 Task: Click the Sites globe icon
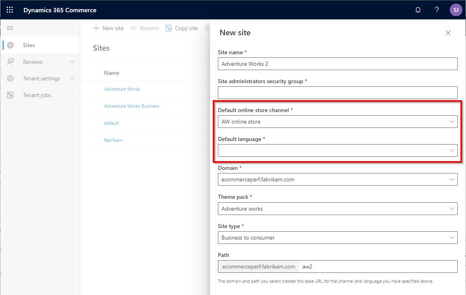click(10, 45)
